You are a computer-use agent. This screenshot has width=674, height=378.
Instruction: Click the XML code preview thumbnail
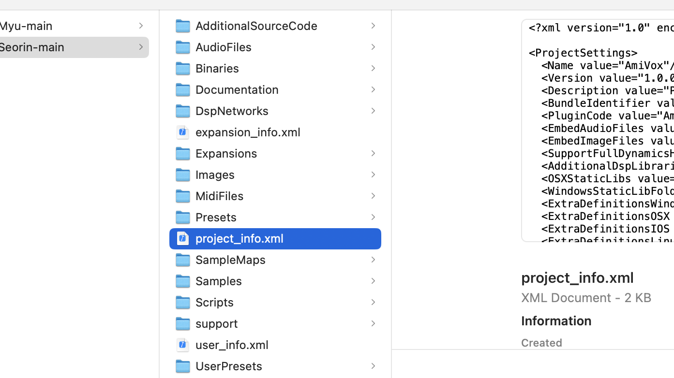pos(598,131)
